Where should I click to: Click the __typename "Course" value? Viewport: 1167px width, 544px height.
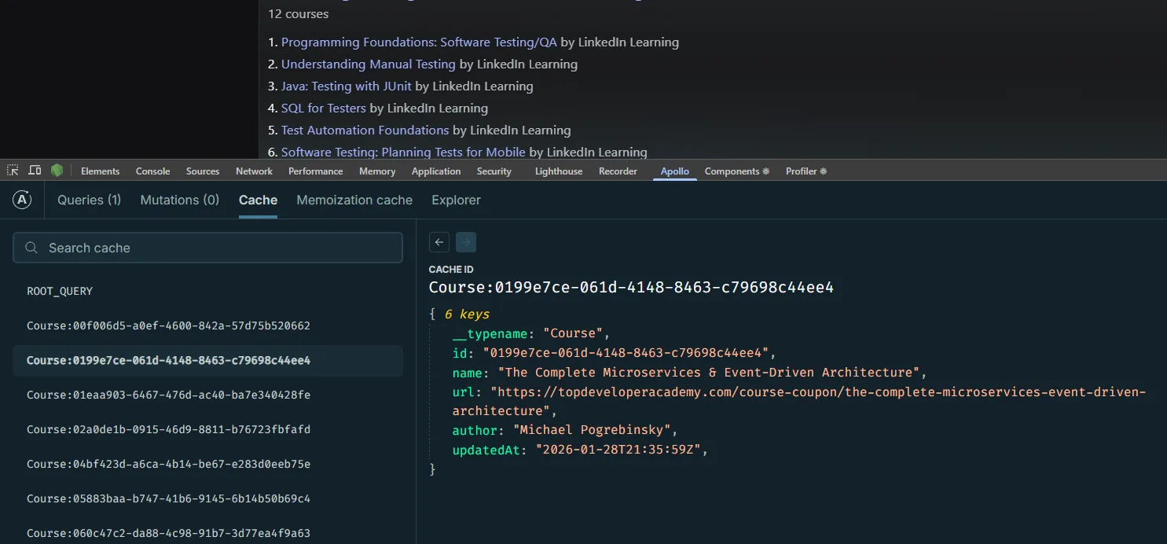click(573, 333)
